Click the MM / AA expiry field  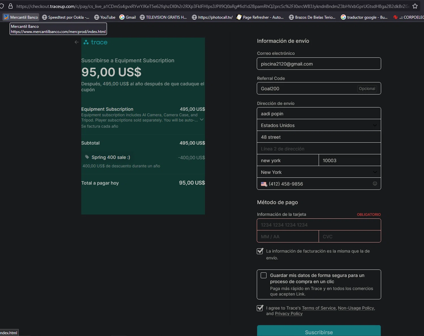pyautogui.click(x=288, y=237)
